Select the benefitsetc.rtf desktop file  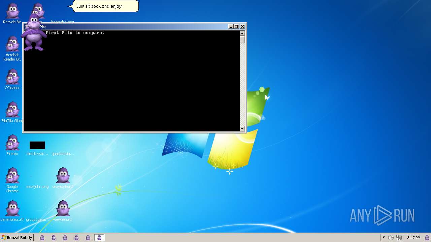point(12,211)
